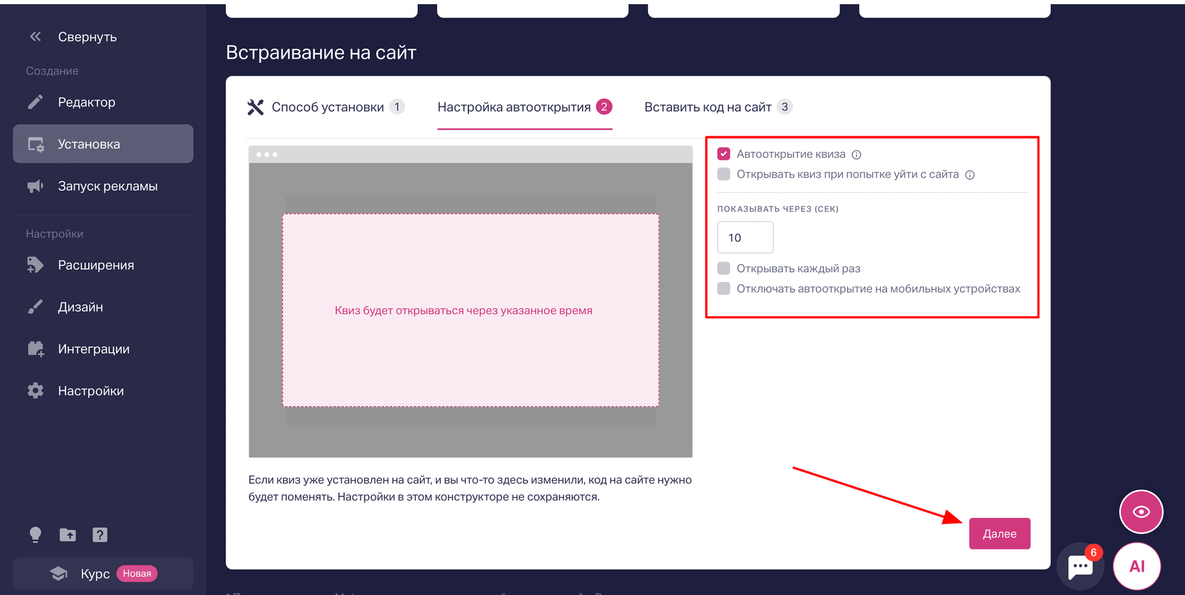The image size is (1185, 595).
Task: Collapse the sidebar with Свернуть
Action: pyautogui.click(x=73, y=37)
